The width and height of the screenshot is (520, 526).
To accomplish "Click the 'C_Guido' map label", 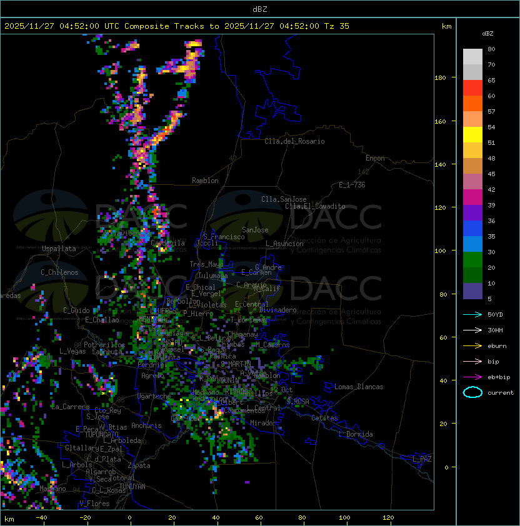I will pos(76,310).
